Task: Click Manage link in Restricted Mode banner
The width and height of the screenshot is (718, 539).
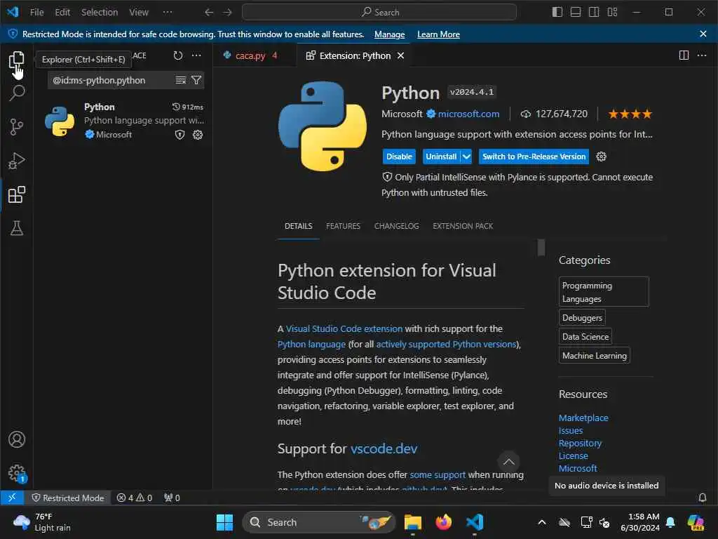Action: pos(389,34)
